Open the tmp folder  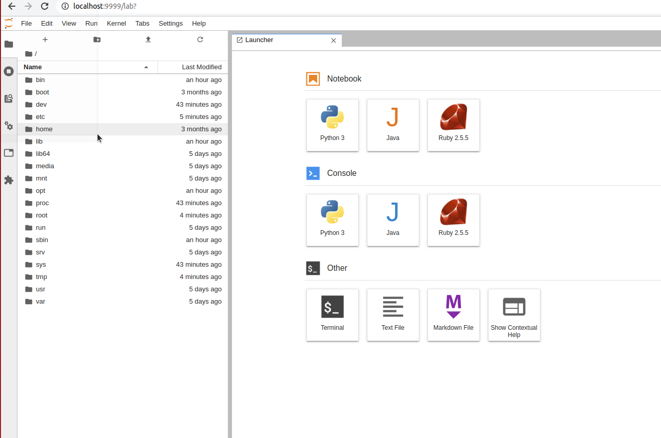pos(41,276)
